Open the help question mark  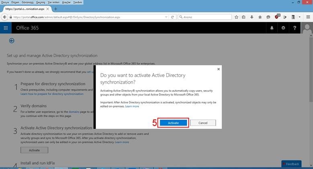tap(295, 28)
